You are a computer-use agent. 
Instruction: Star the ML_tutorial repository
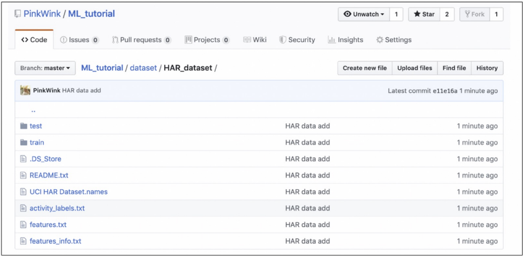424,14
